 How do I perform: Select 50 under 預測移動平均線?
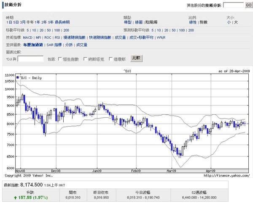(x=174, y=30)
